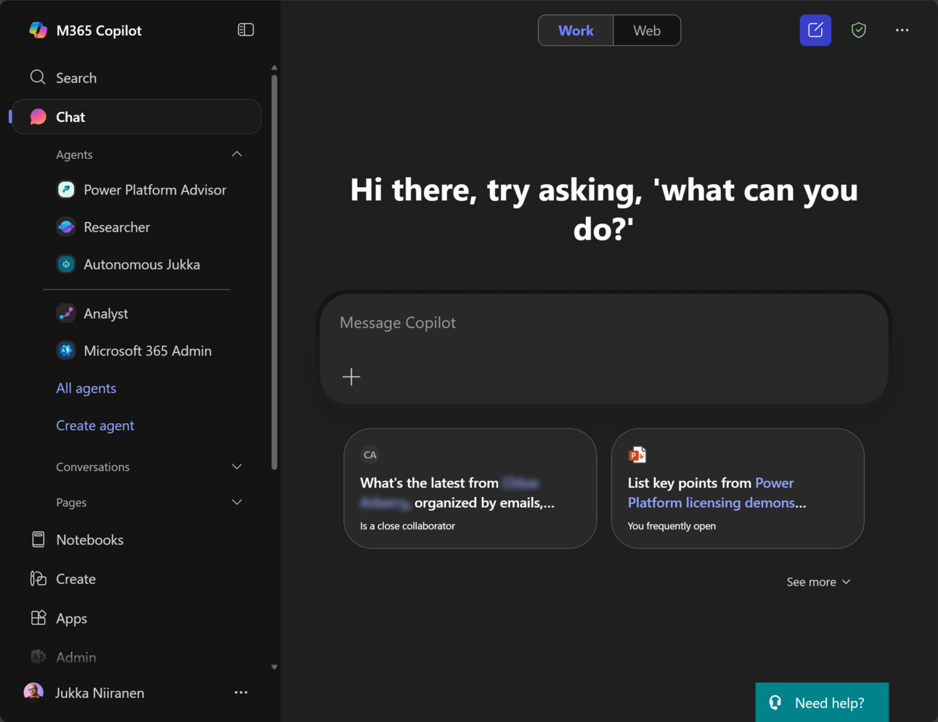Image resolution: width=938 pixels, height=722 pixels.
Task: Expand the Pages section chevron
Action: tap(237, 502)
